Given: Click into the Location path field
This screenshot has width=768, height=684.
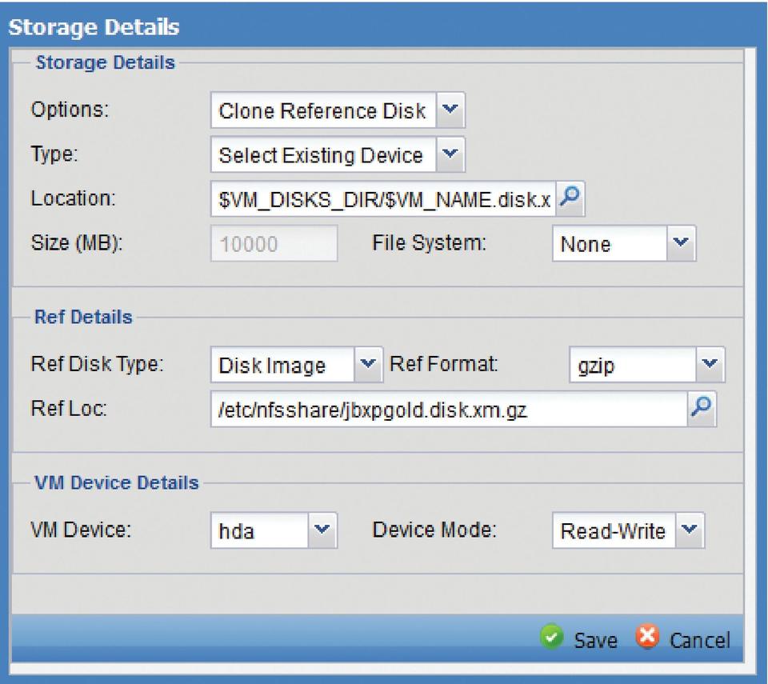Looking at the screenshot, I should 384,200.
